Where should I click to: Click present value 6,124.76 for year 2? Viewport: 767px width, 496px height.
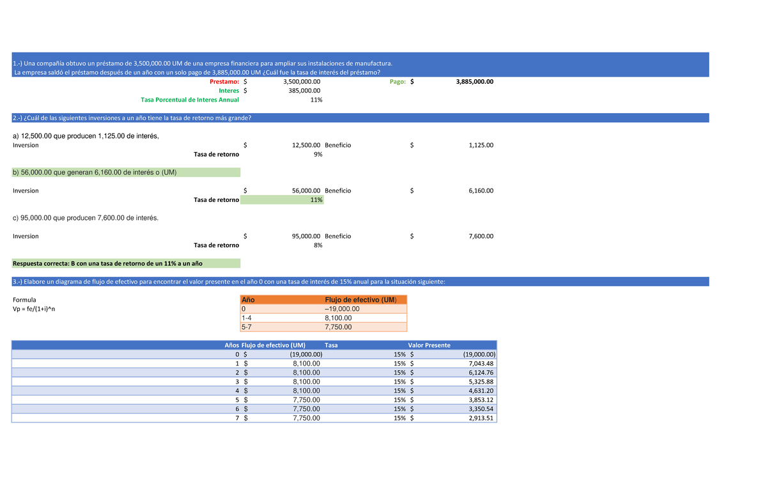[482, 373]
